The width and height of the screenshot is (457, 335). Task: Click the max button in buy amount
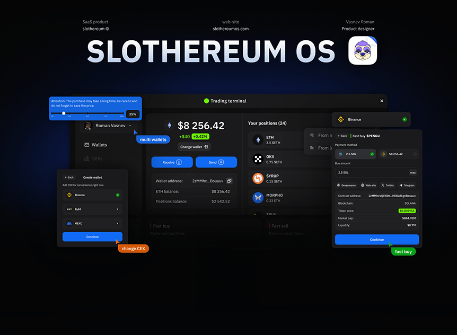(x=412, y=173)
